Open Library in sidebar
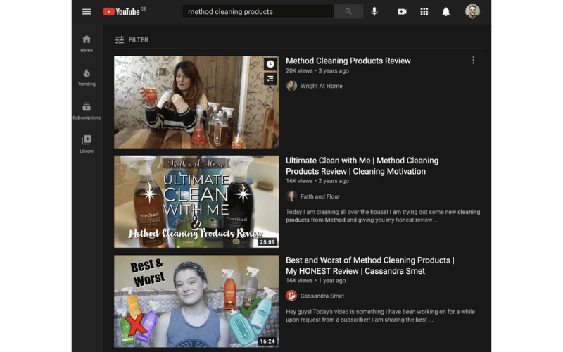The image size is (563, 352). coord(87,144)
